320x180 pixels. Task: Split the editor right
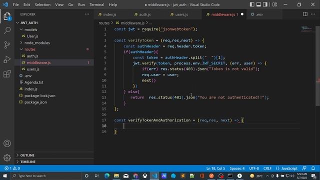pyautogui.click(x=305, y=14)
